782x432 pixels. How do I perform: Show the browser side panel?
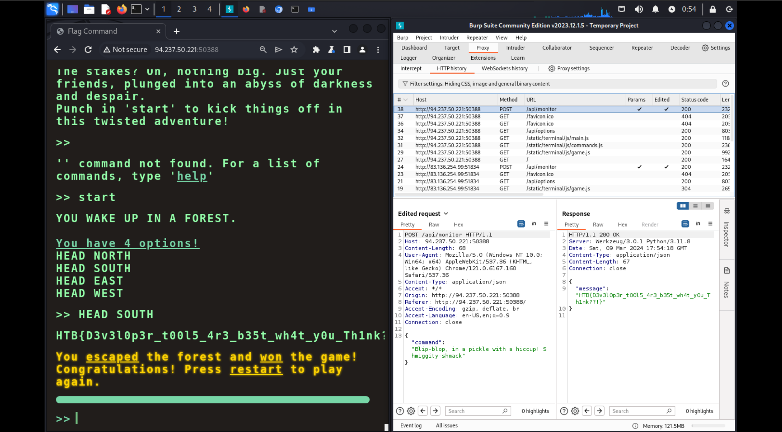click(x=347, y=50)
